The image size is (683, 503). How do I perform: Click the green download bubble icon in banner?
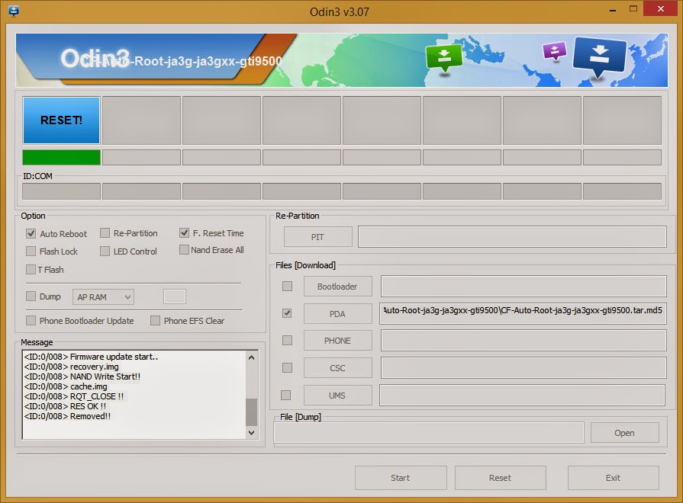(444, 59)
